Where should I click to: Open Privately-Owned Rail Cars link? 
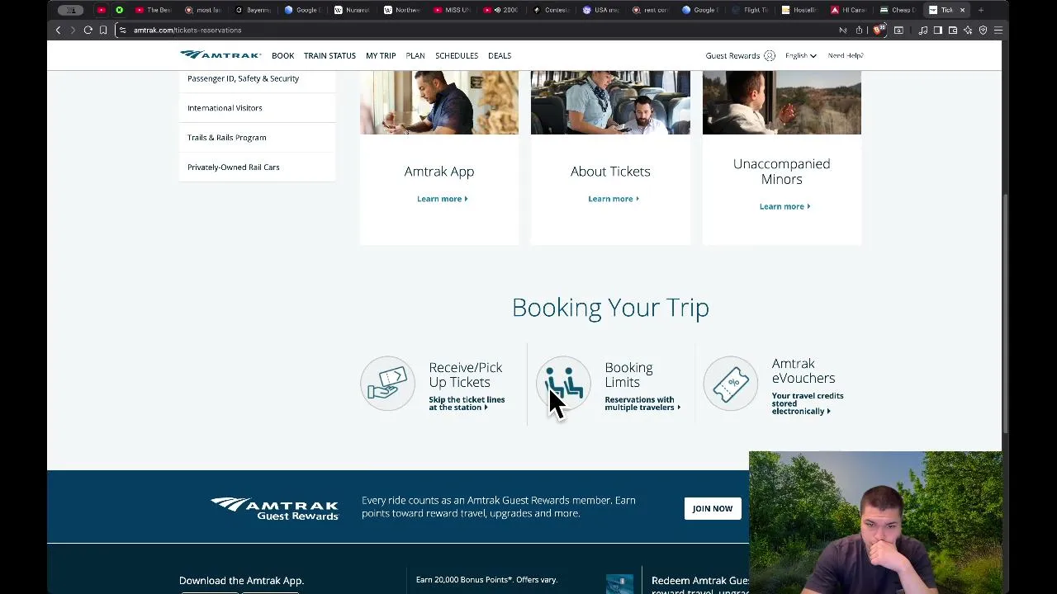coord(233,167)
